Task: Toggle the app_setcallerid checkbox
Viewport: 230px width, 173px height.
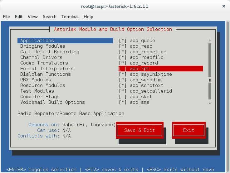Action: pyautogui.click(x=123, y=91)
